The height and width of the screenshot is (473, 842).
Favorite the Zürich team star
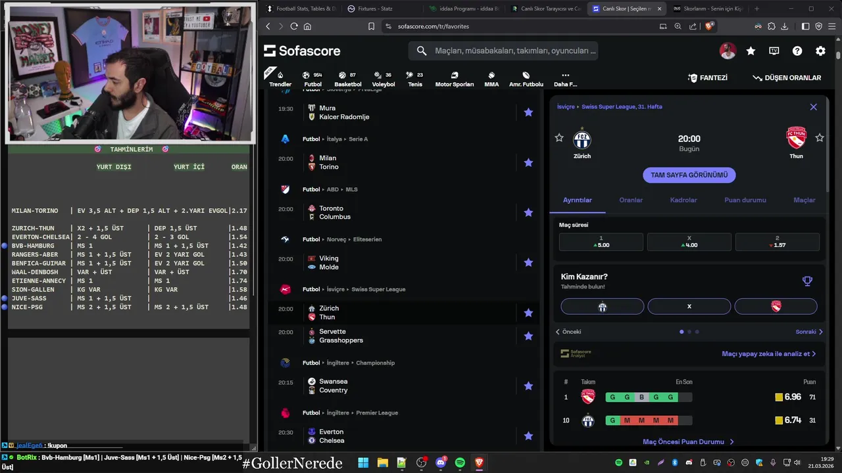click(x=559, y=137)
